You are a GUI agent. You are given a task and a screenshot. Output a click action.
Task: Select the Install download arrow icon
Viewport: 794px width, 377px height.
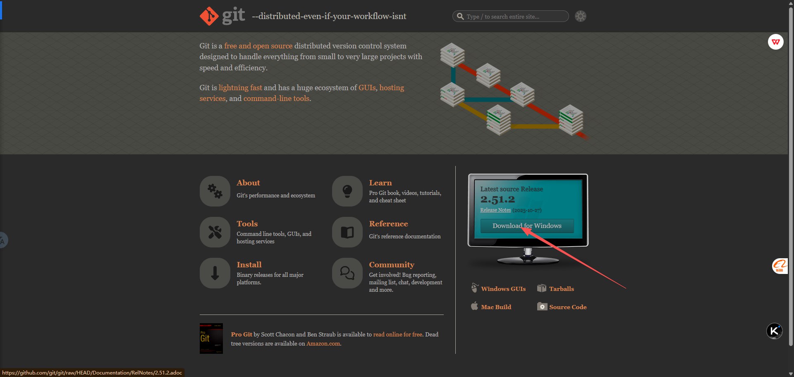pos(215,273)
